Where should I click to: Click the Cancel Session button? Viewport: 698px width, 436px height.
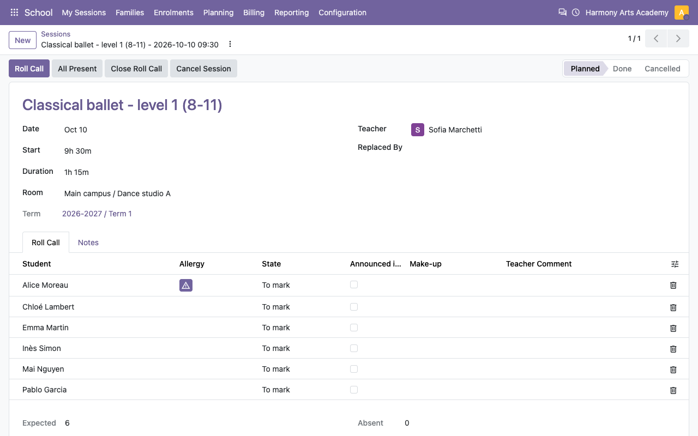pos(203,69)
